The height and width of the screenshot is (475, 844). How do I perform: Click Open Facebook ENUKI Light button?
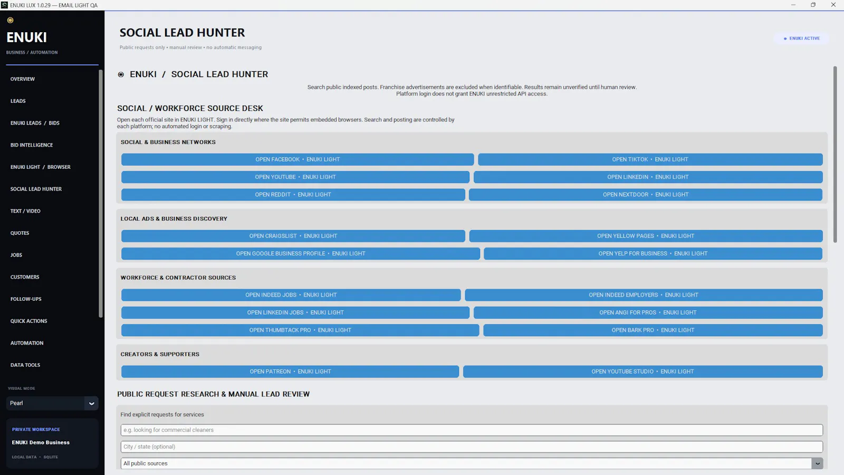pos(298,159)
